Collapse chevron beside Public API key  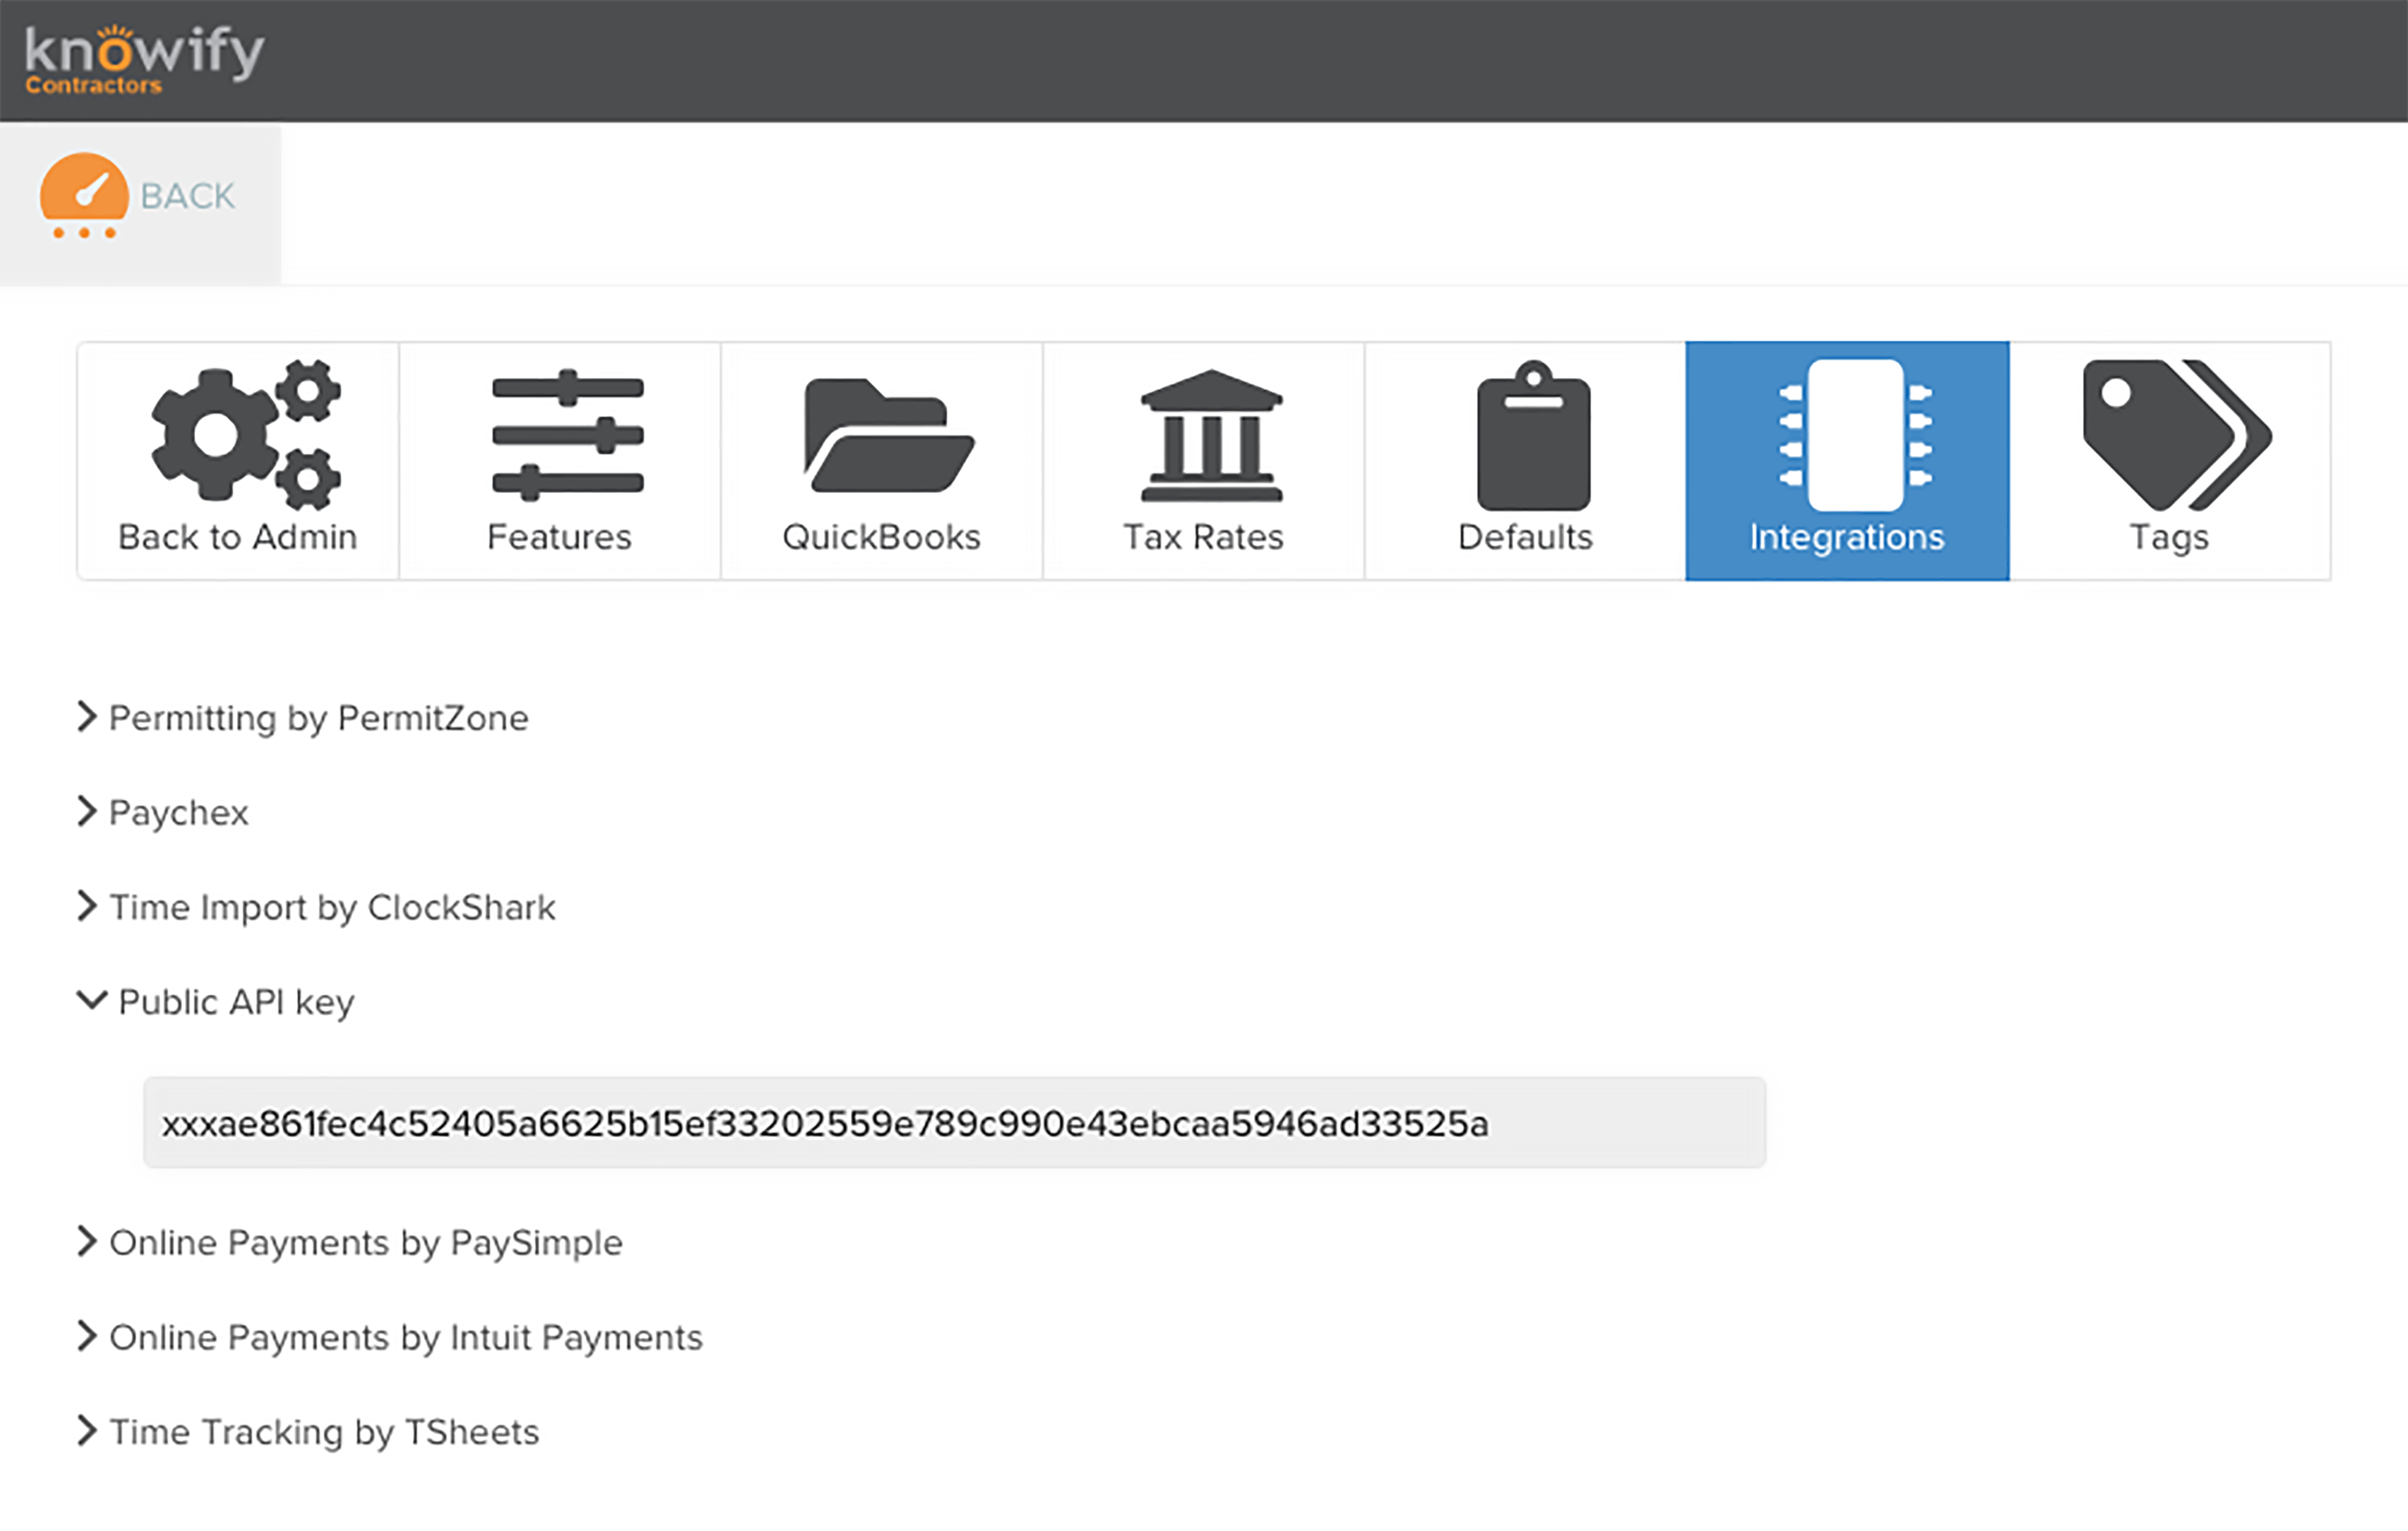[x=92, y=1000]
